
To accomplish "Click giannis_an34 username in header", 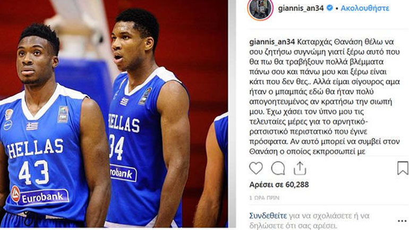I will tap(301, 8).
